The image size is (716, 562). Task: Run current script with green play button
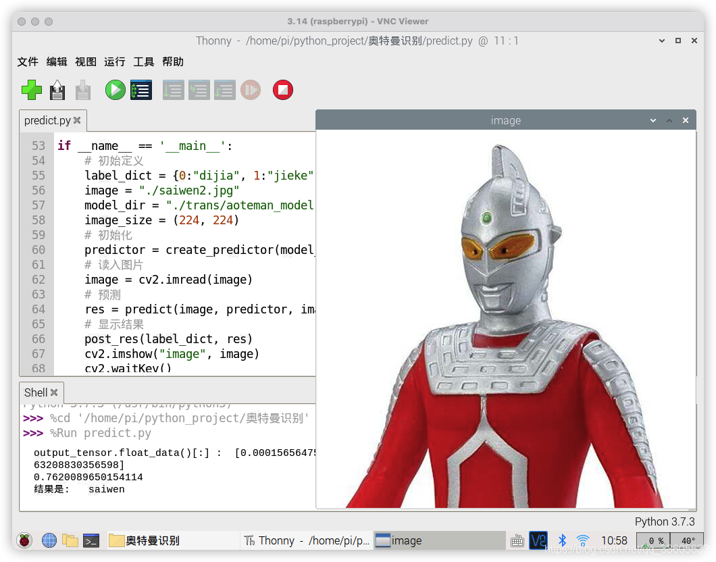pos(115,89)
